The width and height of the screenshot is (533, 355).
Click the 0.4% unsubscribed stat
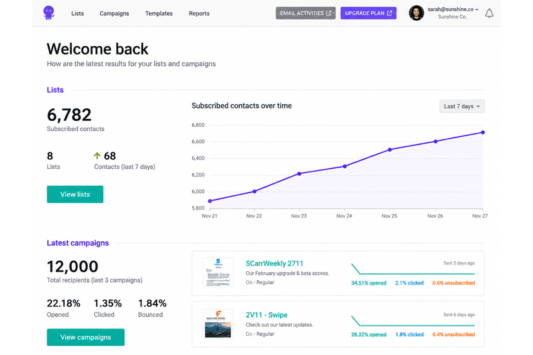pos(454,334)
